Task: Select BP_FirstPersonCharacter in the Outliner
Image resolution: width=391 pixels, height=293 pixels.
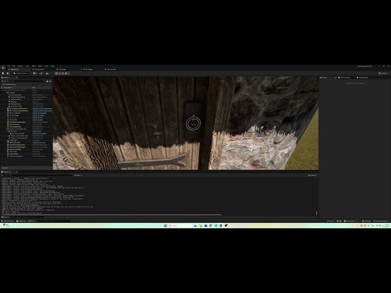Action: [18, 109]
